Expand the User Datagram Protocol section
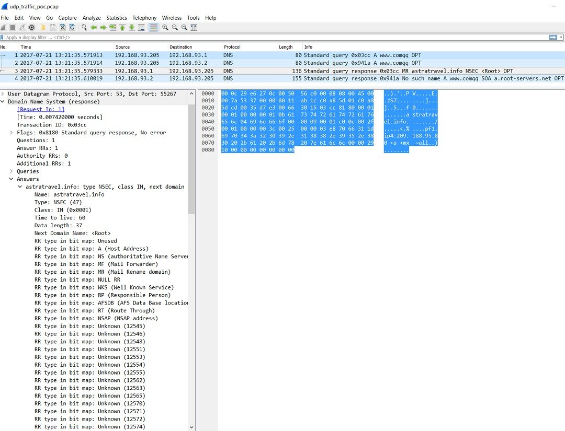565x431 pixels. tap(3, 94)
